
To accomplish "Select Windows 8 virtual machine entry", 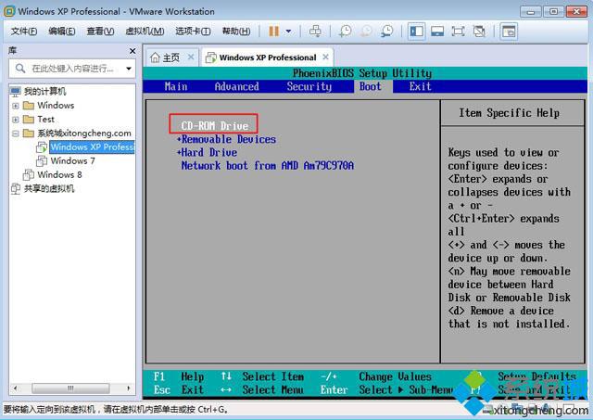I will [59, 175].
